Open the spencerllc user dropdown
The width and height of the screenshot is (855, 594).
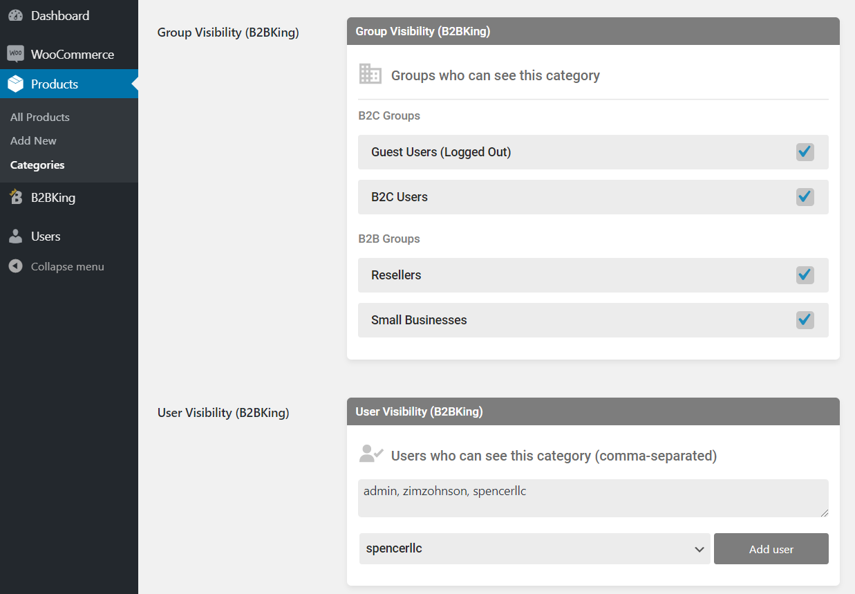534,548
